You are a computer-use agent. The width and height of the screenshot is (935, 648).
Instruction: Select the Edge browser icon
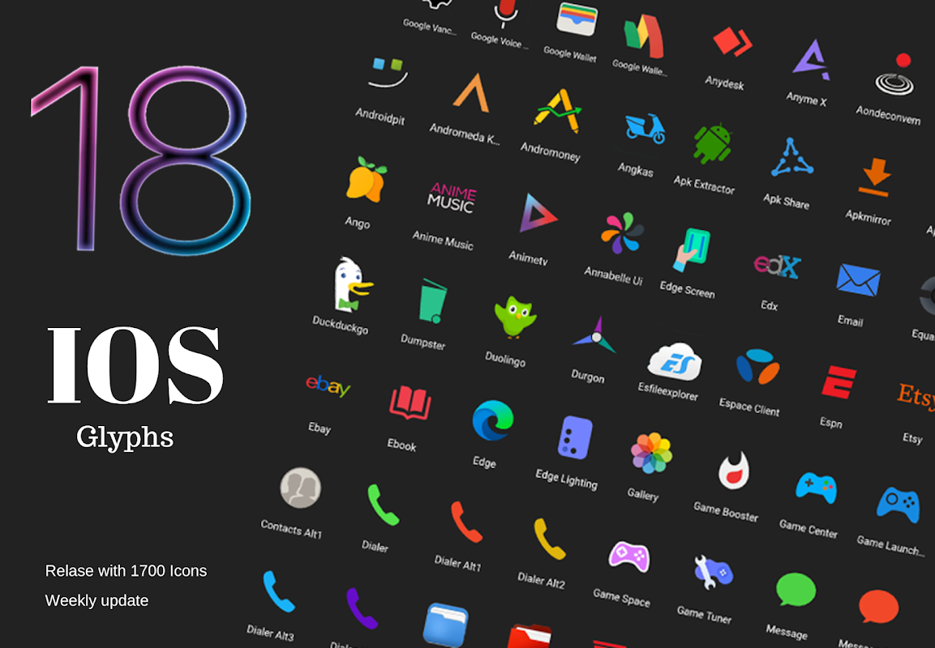[492, 420]
